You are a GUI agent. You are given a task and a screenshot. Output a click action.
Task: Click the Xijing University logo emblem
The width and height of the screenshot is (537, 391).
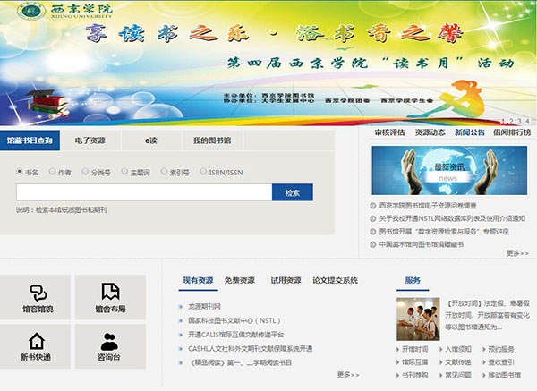pyautogui.click(x=31, y=12)
